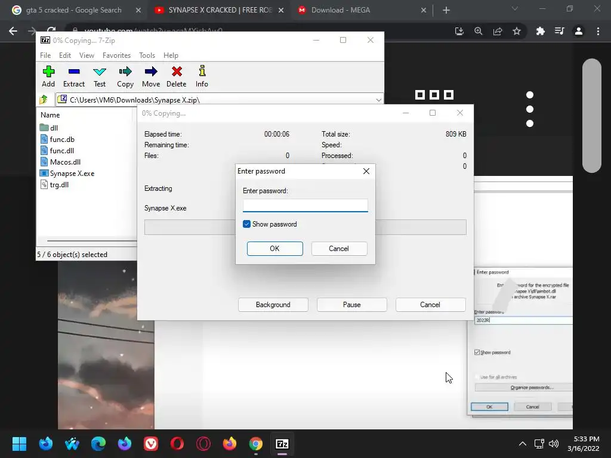Confirm password with OK button

coord(274,249)
